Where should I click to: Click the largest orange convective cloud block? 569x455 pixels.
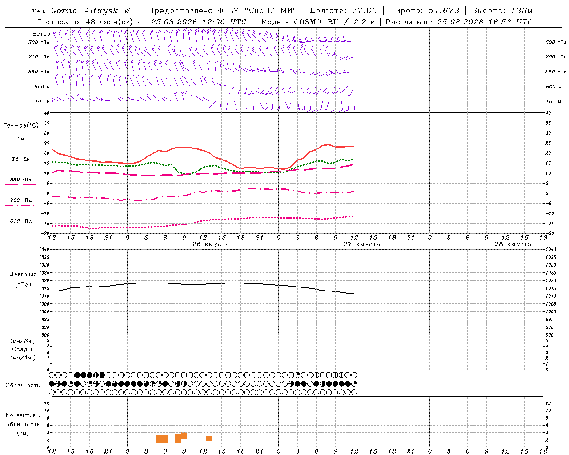coord(178,438)
